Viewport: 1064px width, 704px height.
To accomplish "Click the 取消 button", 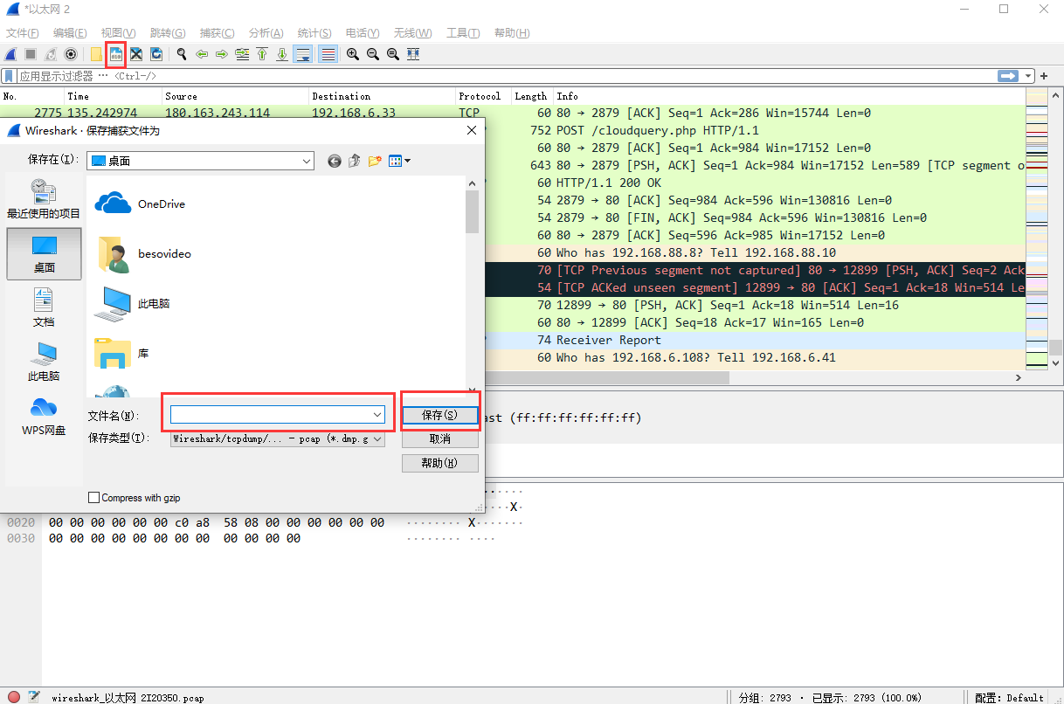I will coord(439,439).
